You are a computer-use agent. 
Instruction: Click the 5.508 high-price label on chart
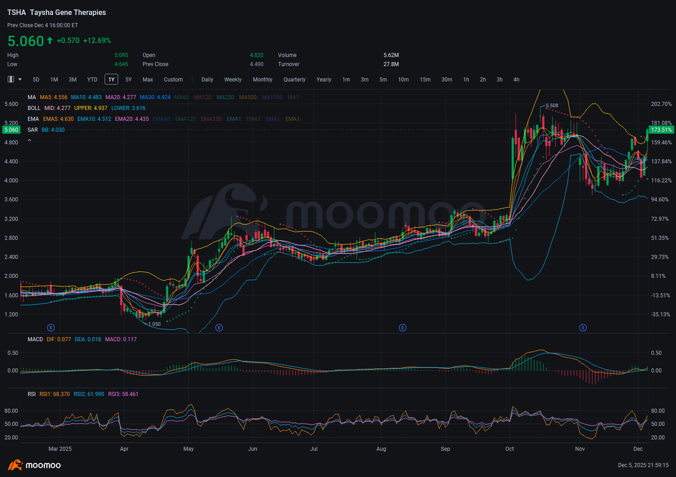(x=552, y=105)
